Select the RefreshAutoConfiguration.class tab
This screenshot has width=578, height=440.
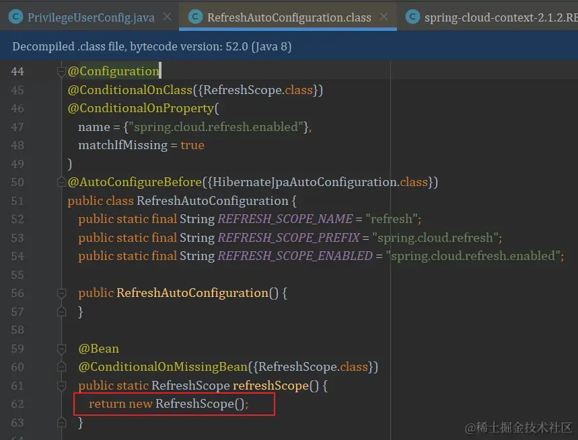point(289,17)
